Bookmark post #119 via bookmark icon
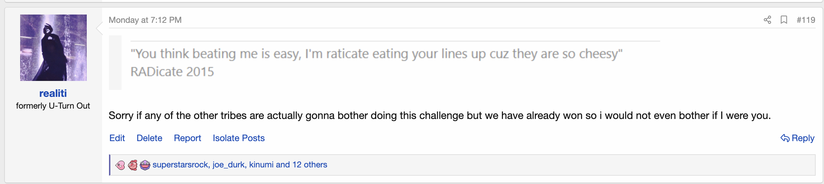This screenshot has width=824, height=184. pyautogui.click(x=784, y=20)
